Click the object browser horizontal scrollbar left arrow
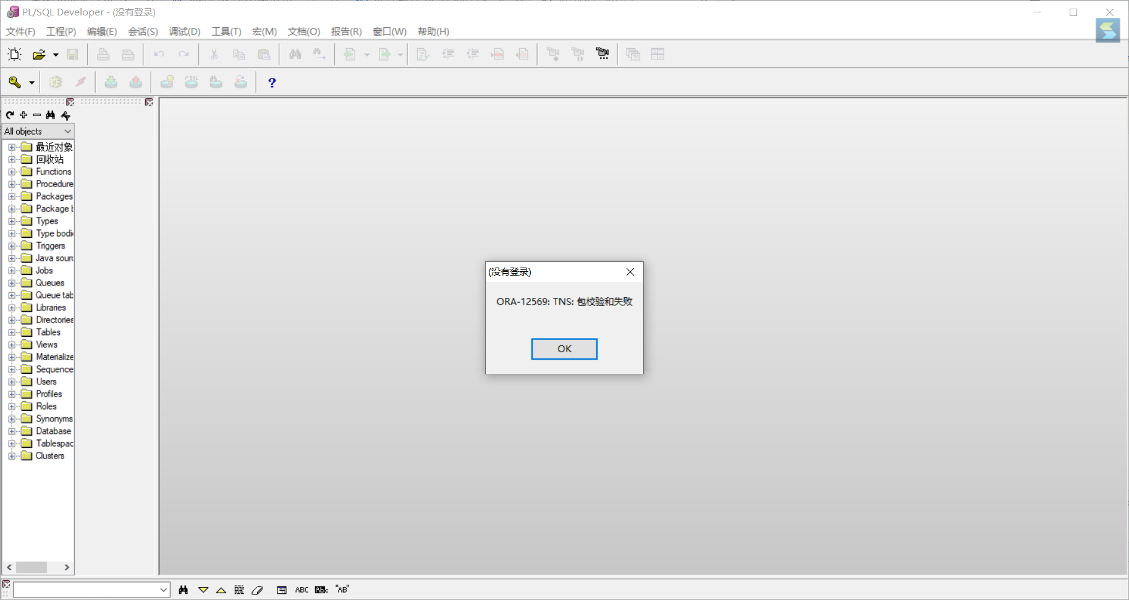This screenshot has width=1129, height=600. [x=9, y=567]
